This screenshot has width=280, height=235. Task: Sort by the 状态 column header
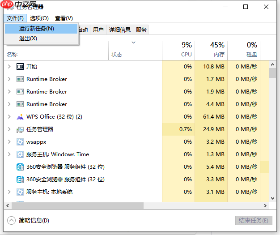[135, 51]
